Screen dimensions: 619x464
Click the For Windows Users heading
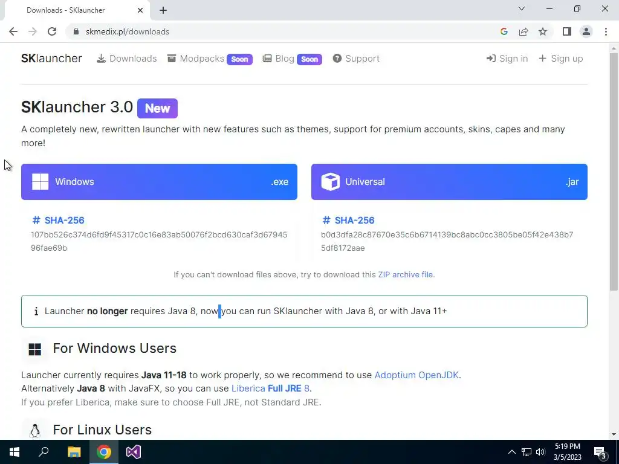tap(114, 348)
